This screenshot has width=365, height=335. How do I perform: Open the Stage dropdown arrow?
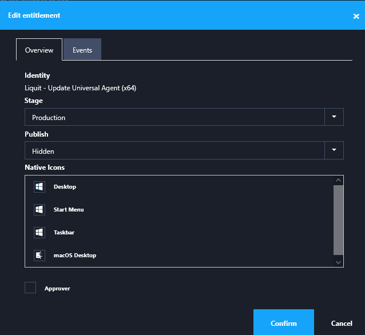pos(334,117)
